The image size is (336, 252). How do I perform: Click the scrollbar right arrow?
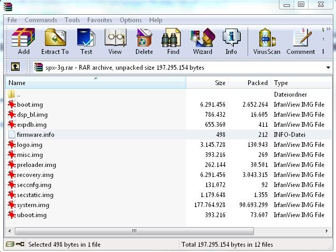(327, 231)
